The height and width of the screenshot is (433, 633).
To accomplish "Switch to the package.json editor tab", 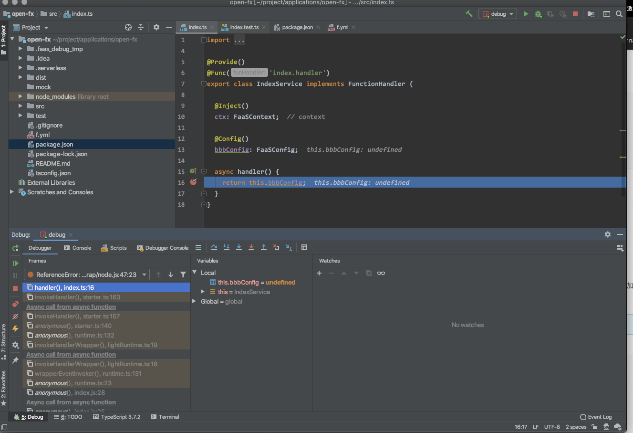I will pyautogui.click(x=297, y=27).
